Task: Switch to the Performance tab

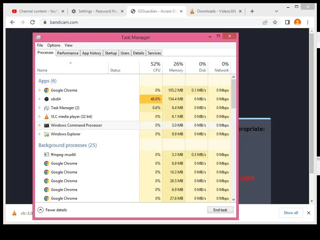Action: click(68, 53)
